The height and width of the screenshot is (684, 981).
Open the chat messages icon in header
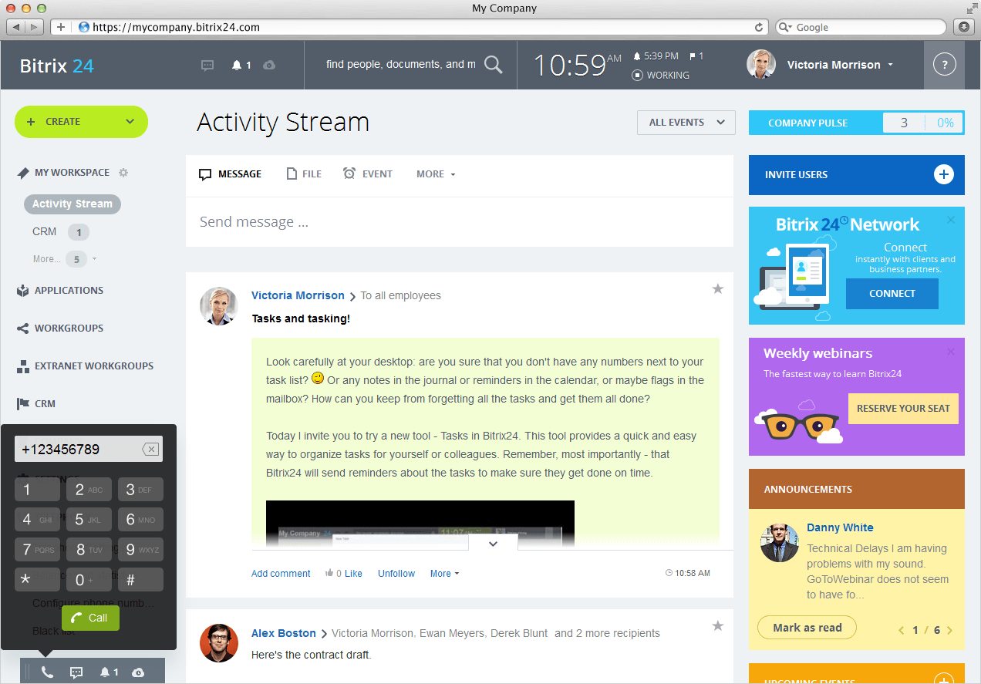coord(207,66)
